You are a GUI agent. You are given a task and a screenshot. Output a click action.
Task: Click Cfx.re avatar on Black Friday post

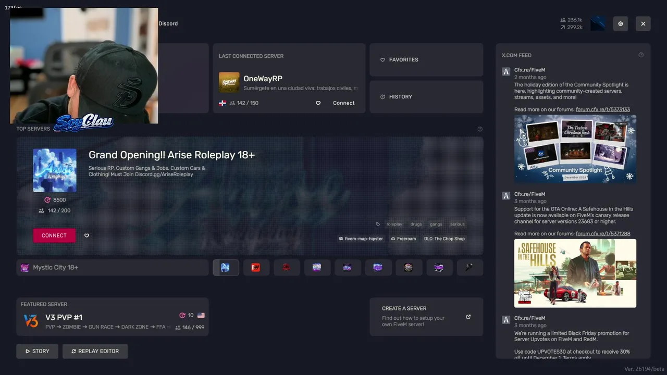tap(505, 319)
